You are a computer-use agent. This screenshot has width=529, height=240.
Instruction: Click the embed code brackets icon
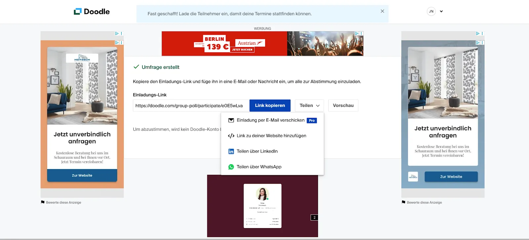(x=231, y=136)
